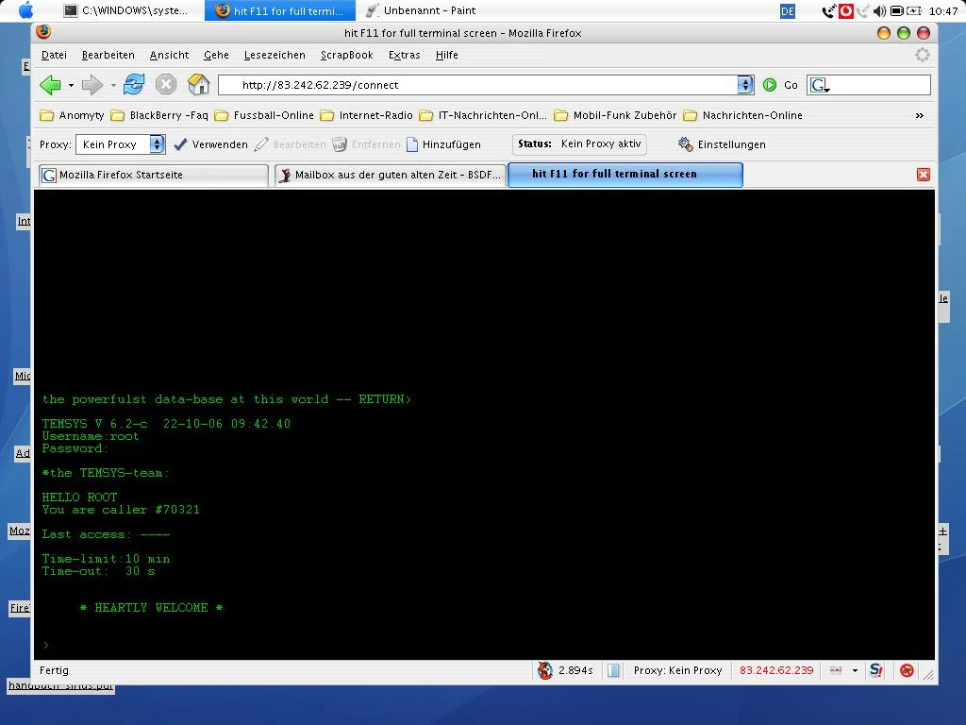Toggle the DE keyboard language indicator
The width and height of the screenshot is (966, 725).
click(788, 10)
